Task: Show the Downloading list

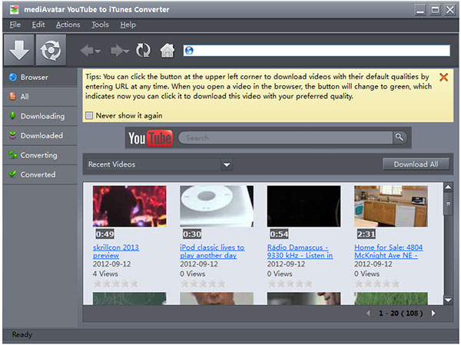Action: pos(40,116)
